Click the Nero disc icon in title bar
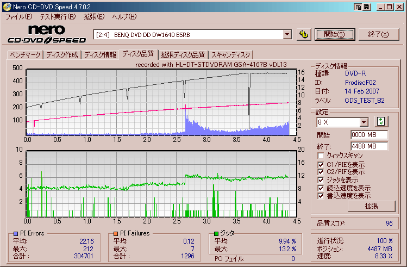The image size is (407, 267). pos(7,7)
